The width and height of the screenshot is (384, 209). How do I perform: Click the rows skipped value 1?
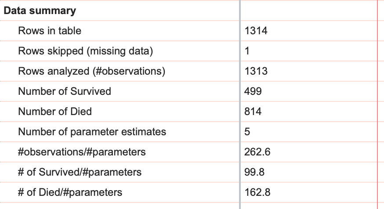pos(247,51)
